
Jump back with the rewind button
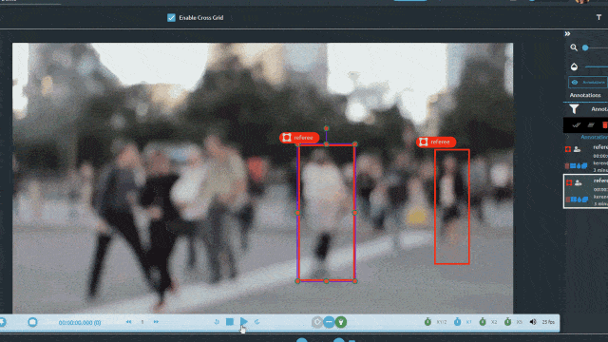pyautogui.click(x=129, y=322)
